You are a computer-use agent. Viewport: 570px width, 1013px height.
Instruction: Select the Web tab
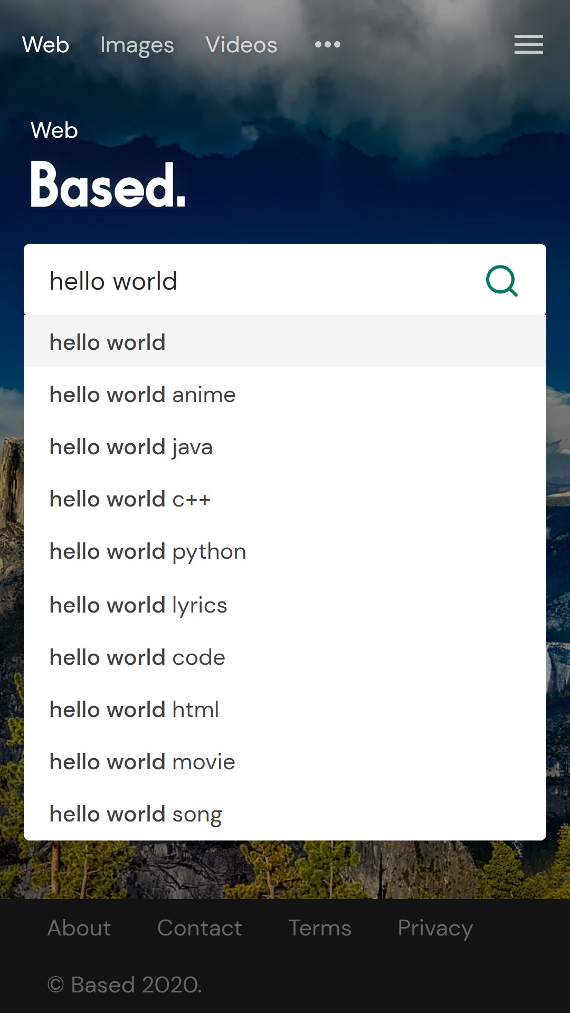[46, 45]
